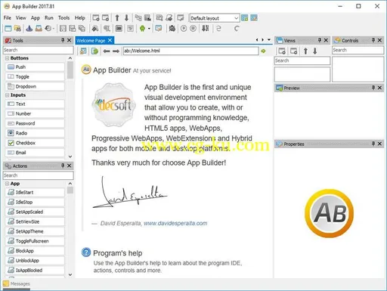The height and width of the screenshot is (291, 387).
Task: Select the ToggleFullscreen action
Action: coord(35,241)
